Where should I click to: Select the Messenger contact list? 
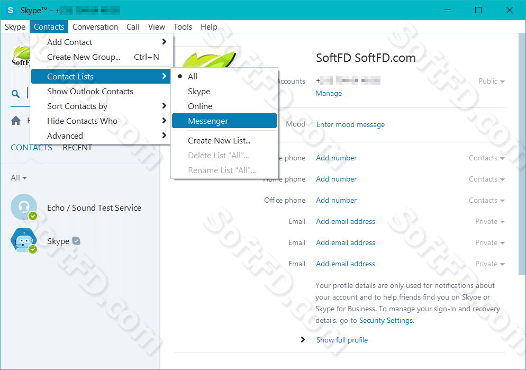224,121
